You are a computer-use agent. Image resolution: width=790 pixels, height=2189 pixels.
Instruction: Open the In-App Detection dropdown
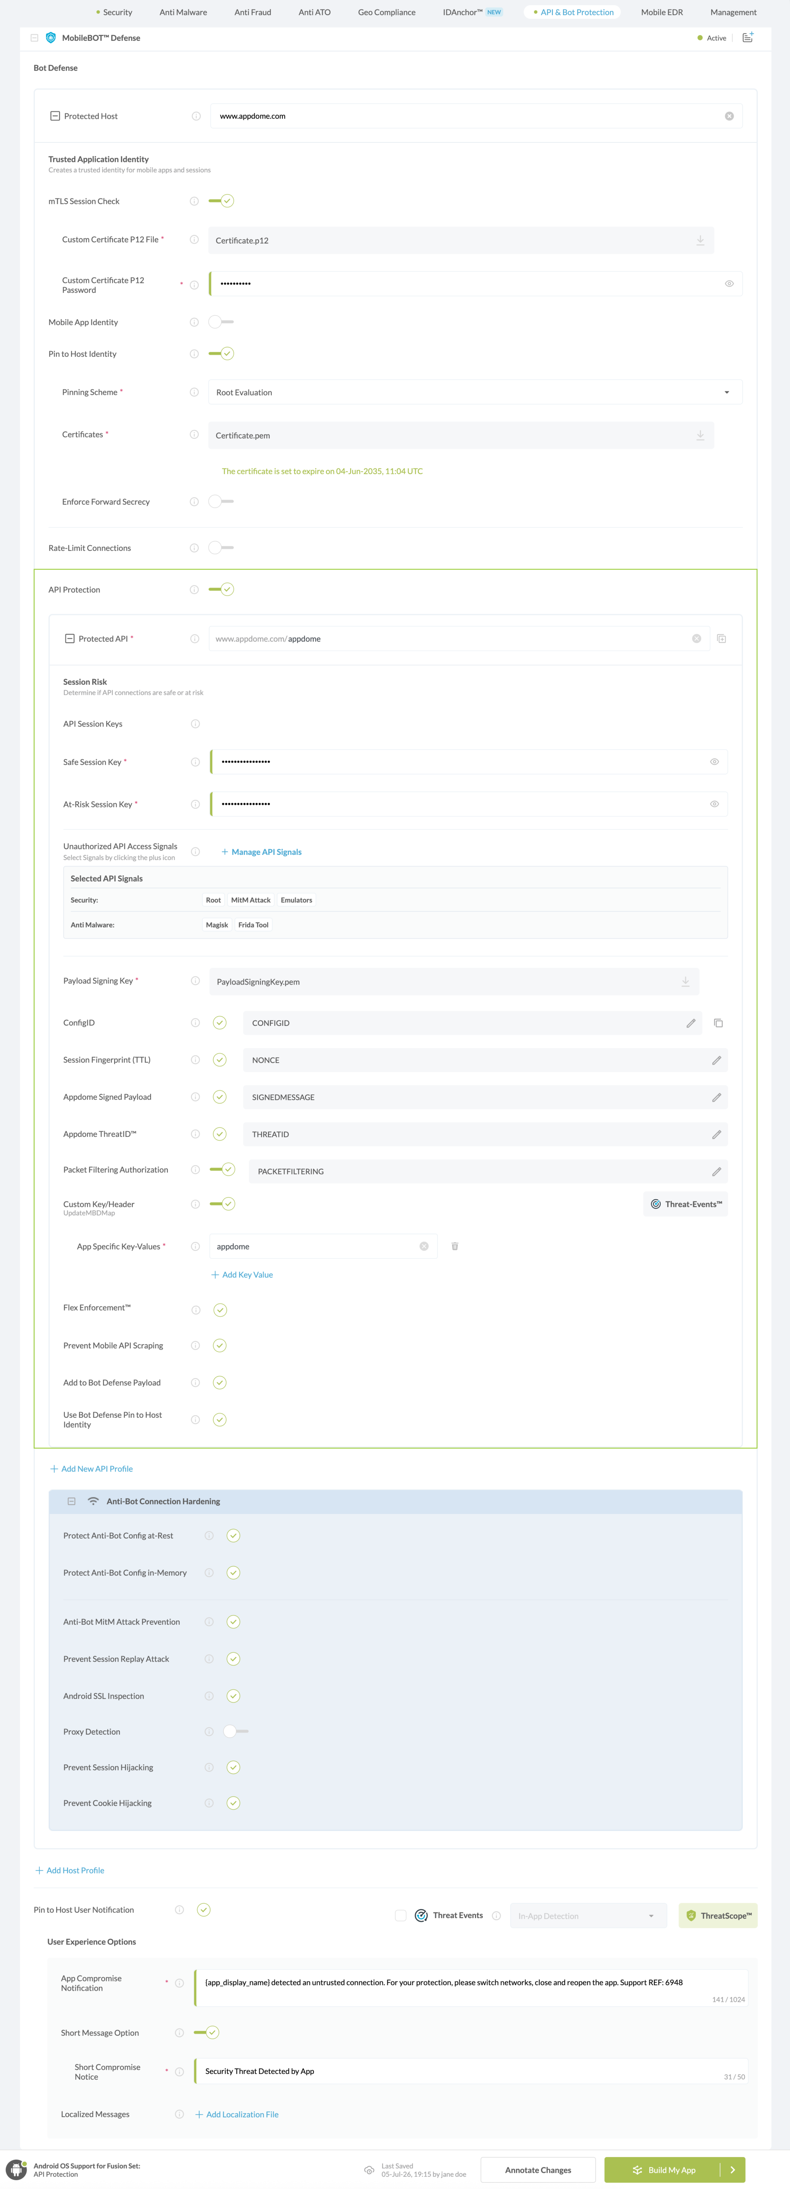588,1916
